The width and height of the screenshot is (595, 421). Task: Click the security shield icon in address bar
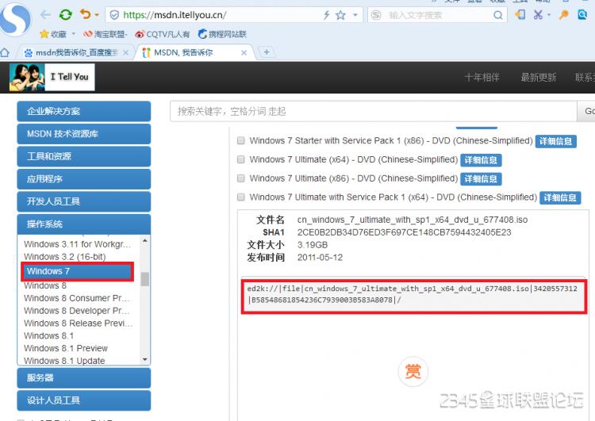113,15
